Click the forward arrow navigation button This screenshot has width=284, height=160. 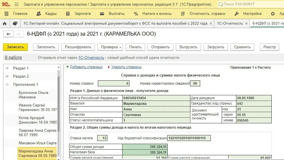(19, 34)
